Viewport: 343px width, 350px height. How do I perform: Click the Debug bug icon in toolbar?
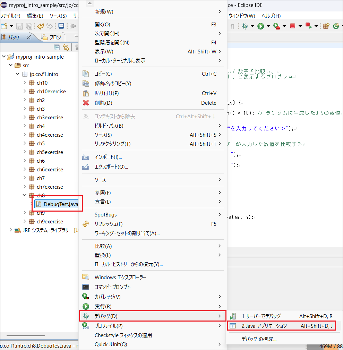(245, 26)
